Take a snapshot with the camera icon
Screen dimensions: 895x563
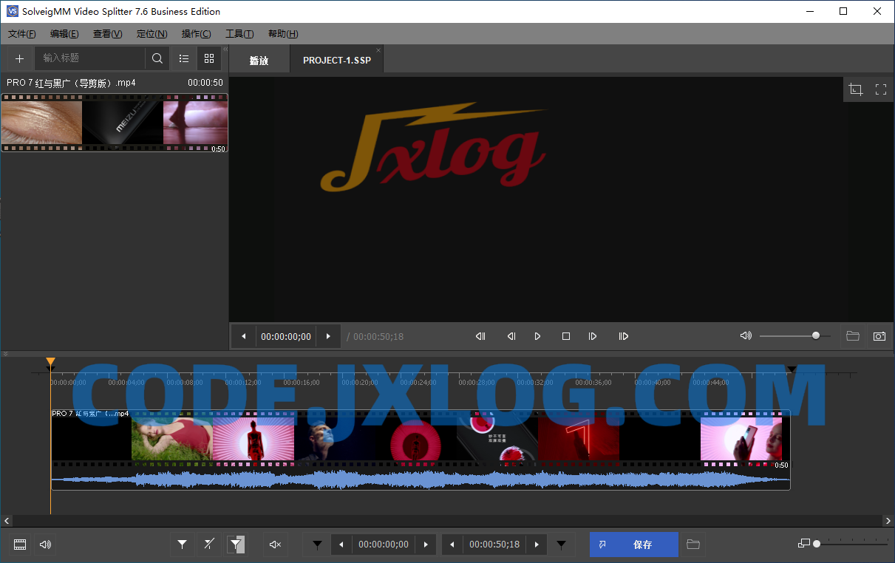[879, 335]
